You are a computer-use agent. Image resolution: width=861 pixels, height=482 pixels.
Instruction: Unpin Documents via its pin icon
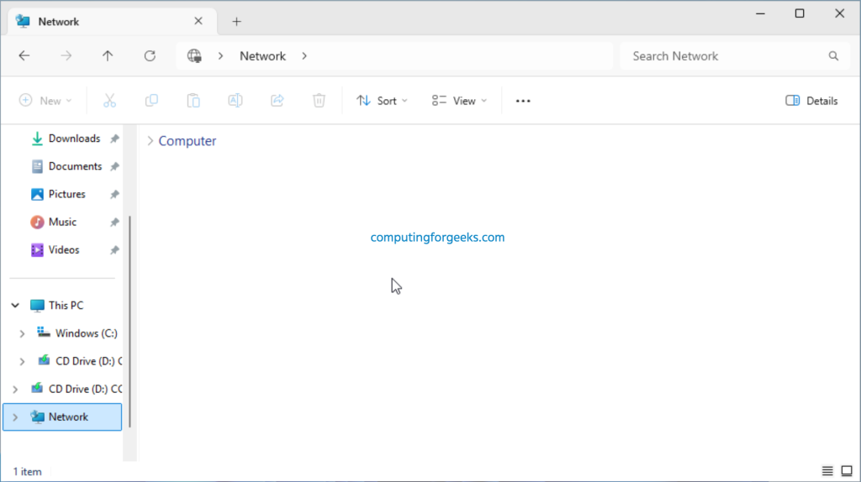point(114,167)
